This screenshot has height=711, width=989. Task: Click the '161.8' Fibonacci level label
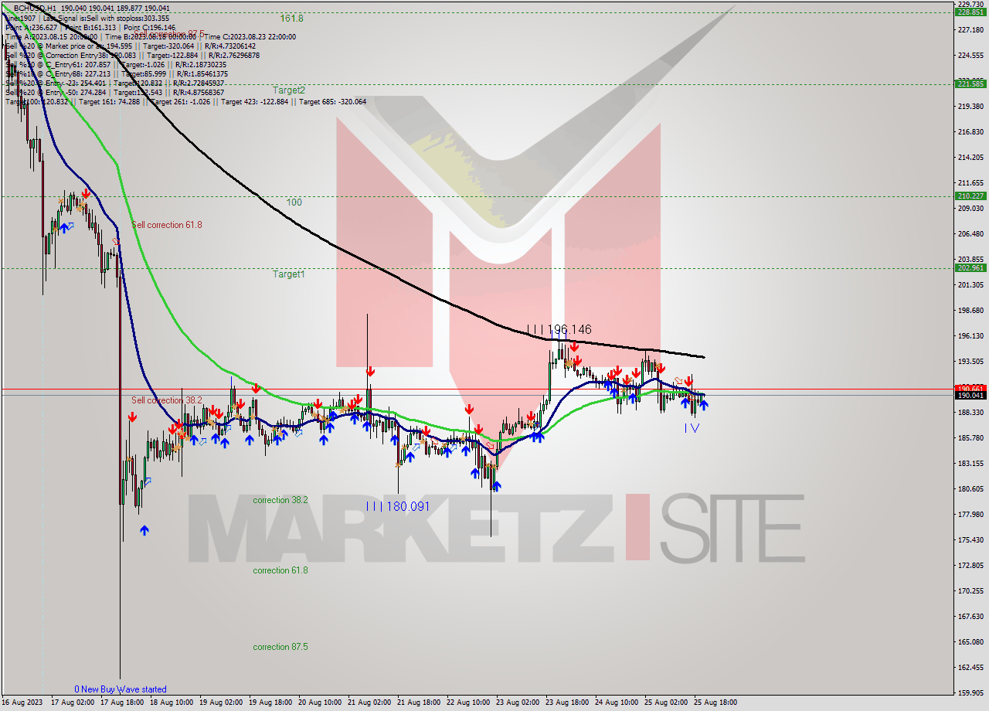coord(291,18)
